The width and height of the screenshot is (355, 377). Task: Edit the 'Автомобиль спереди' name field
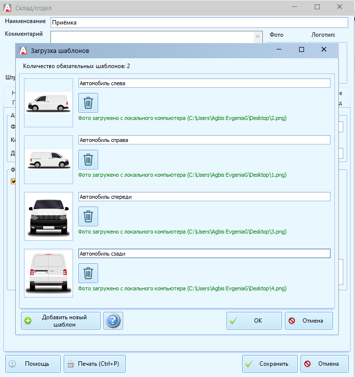[x=204, y=197]
